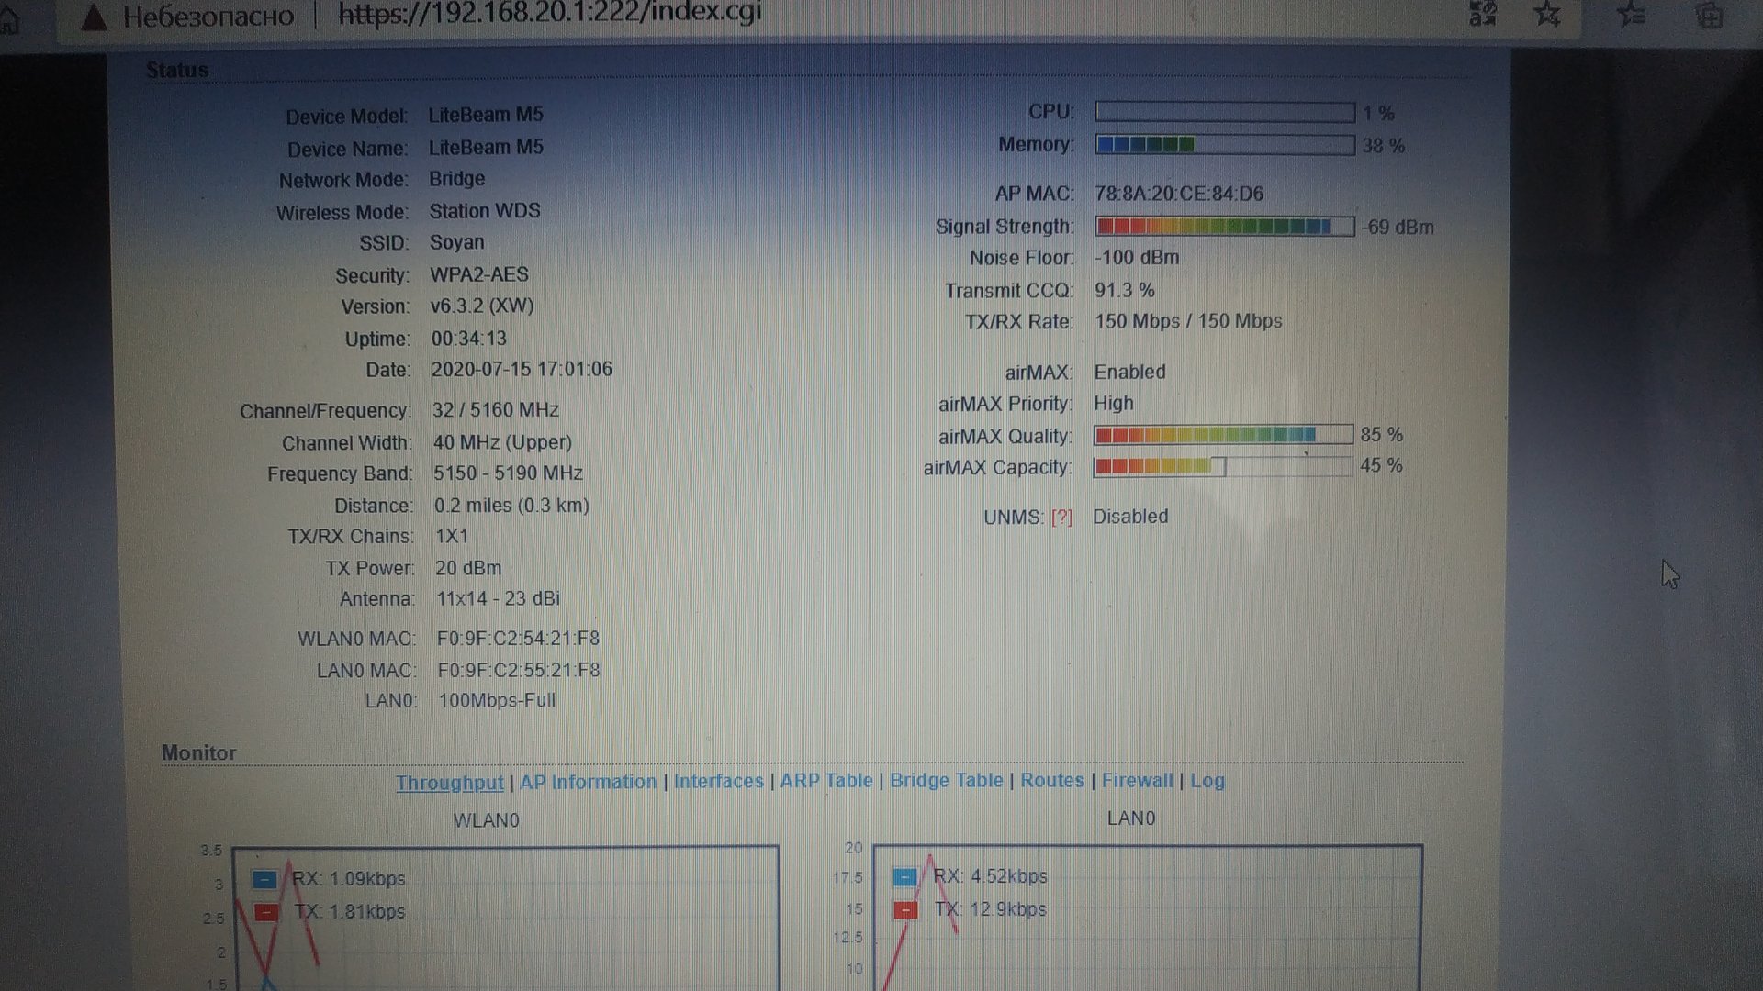This screenshot has height=991, width=1763.
Task: Open the favorites list icon
Action: pos(1631,16)
